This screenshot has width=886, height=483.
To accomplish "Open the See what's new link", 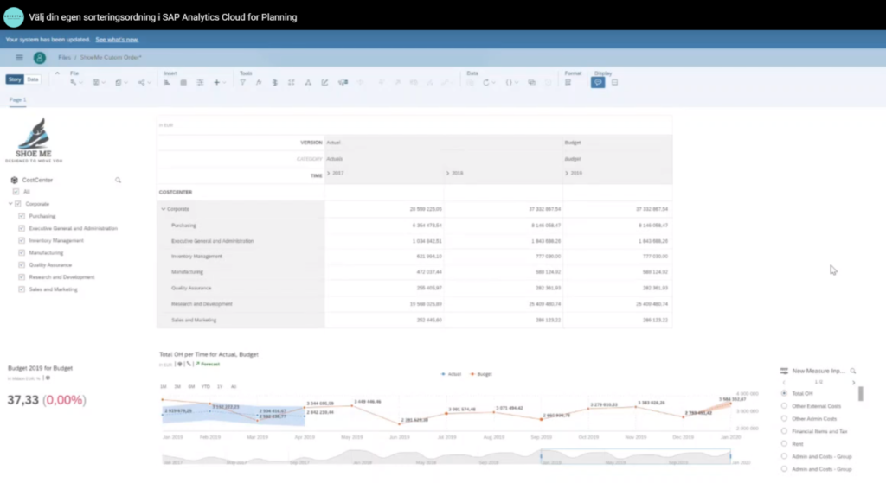I will 117,40.
